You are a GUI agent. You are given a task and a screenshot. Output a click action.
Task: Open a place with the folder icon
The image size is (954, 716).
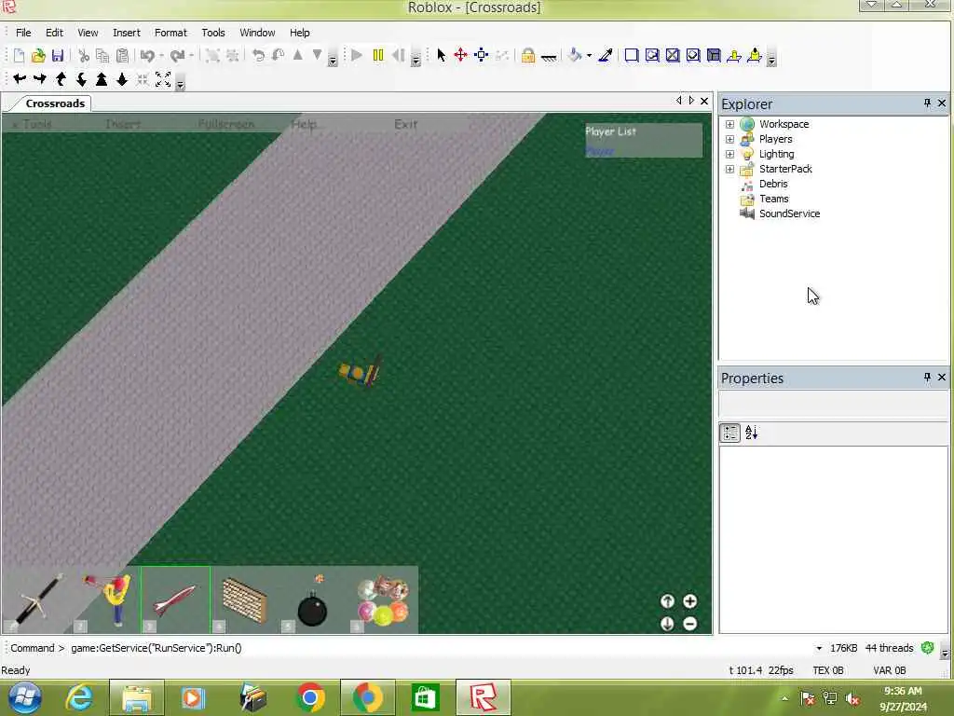coord(38,56)
